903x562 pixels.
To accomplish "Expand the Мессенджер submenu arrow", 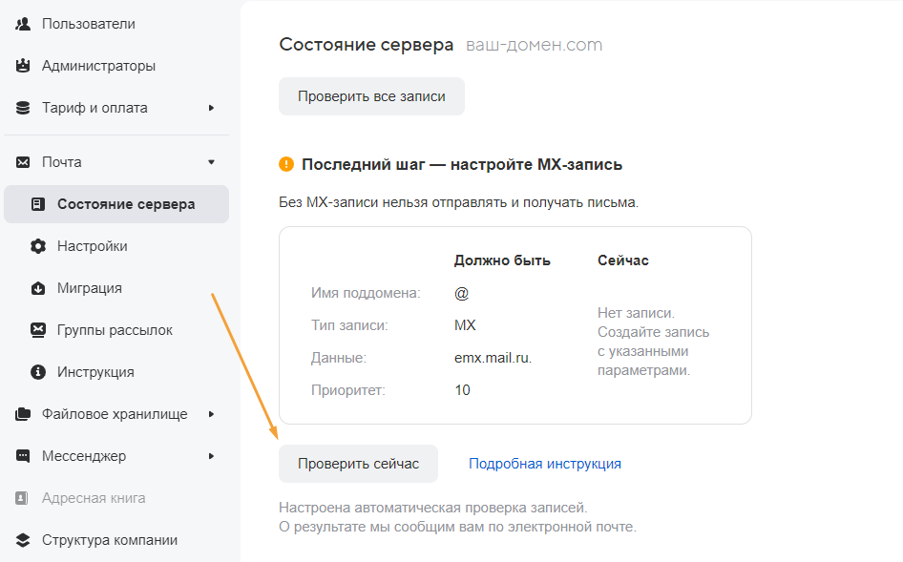I will 211,456.
